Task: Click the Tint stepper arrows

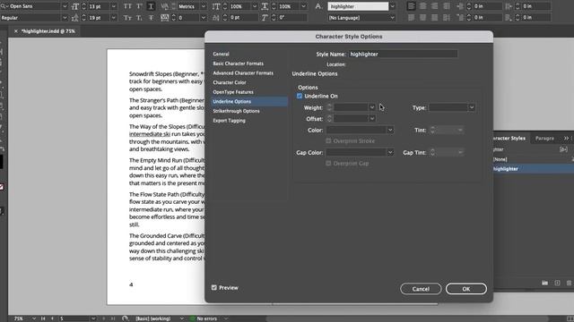Action: tap(432, 130)
